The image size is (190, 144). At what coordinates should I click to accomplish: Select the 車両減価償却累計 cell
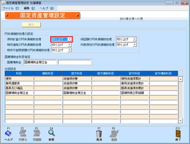point(134,83)
